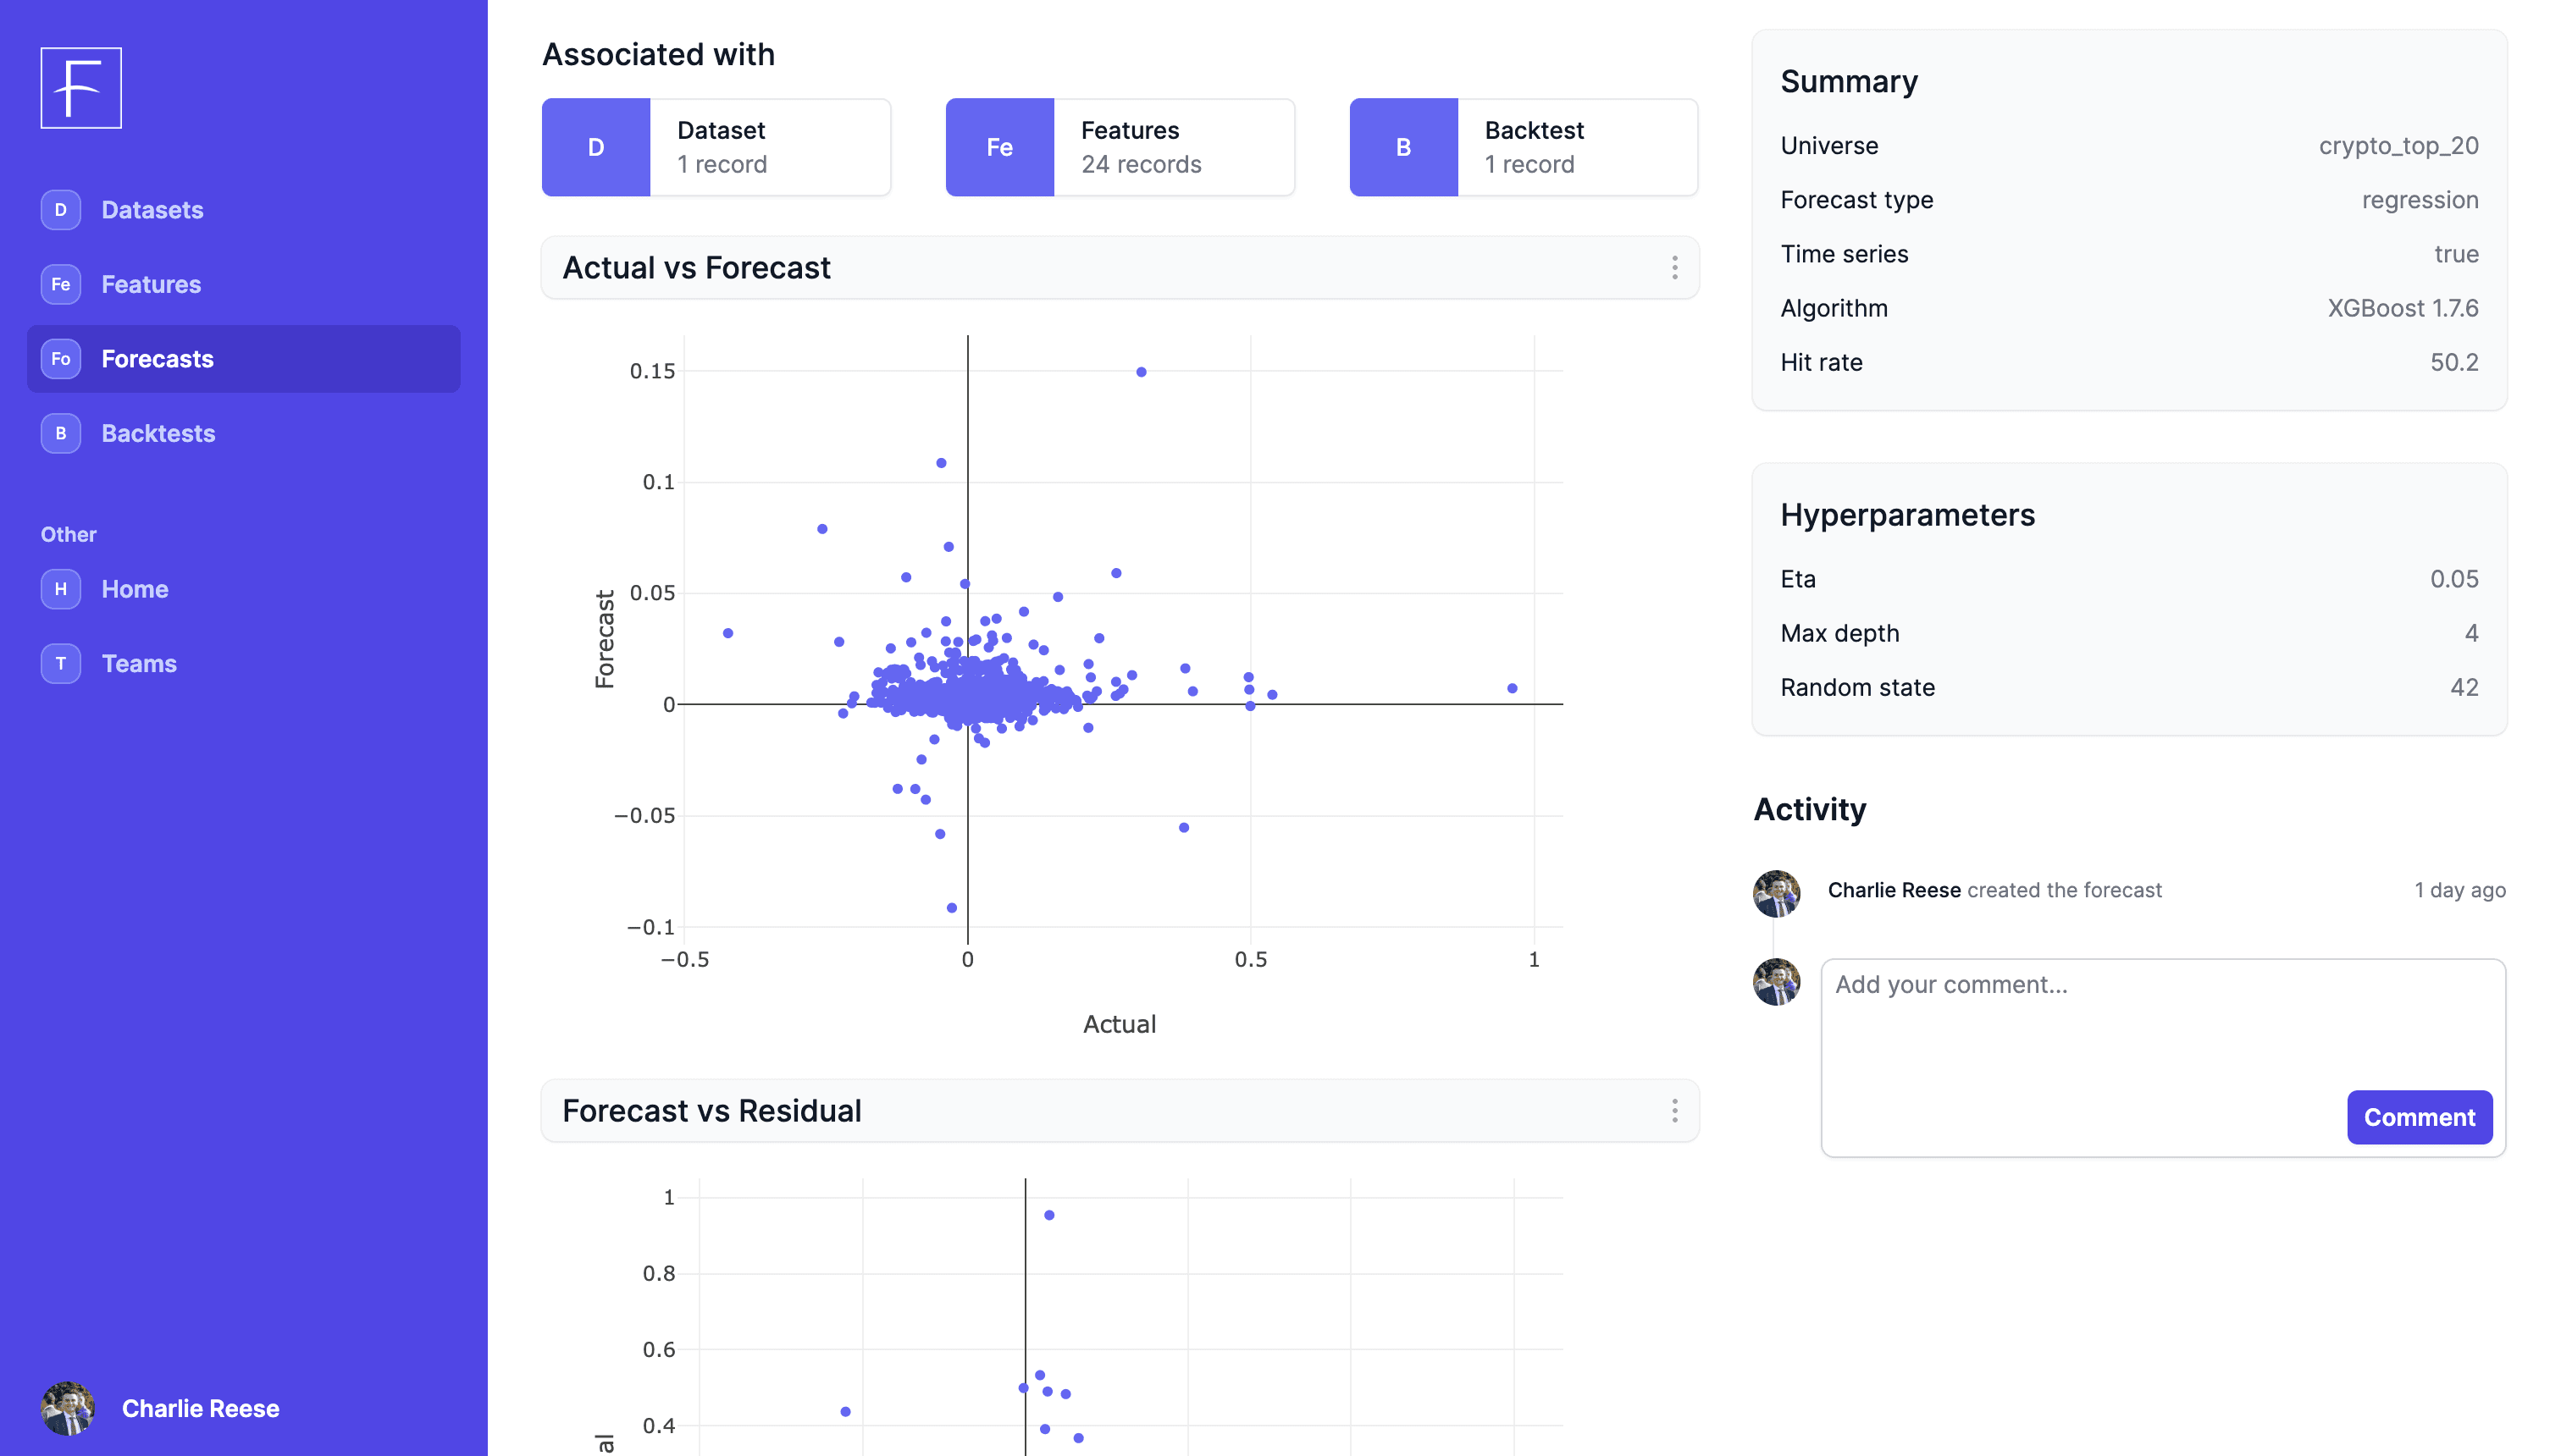This screenshot has width=2561, height=1456.
Task: Click the Forecasts Fo badge icon
Action: pyautogui.click(x=61, y=359)
